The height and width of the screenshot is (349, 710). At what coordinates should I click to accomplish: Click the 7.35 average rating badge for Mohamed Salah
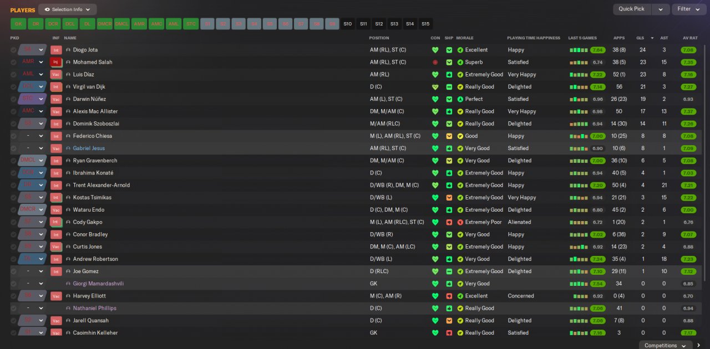[688, 62]
